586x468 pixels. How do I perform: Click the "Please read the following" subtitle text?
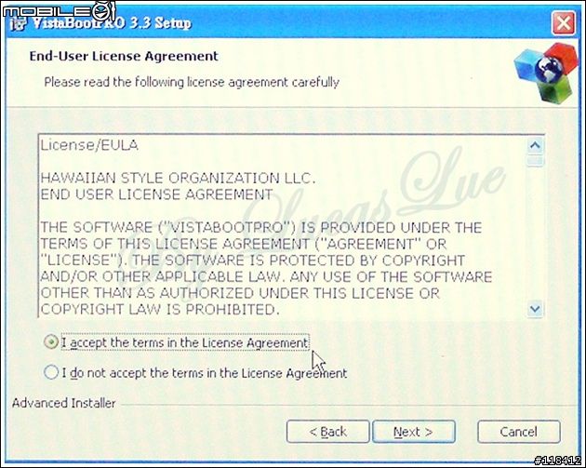[192, 82]
